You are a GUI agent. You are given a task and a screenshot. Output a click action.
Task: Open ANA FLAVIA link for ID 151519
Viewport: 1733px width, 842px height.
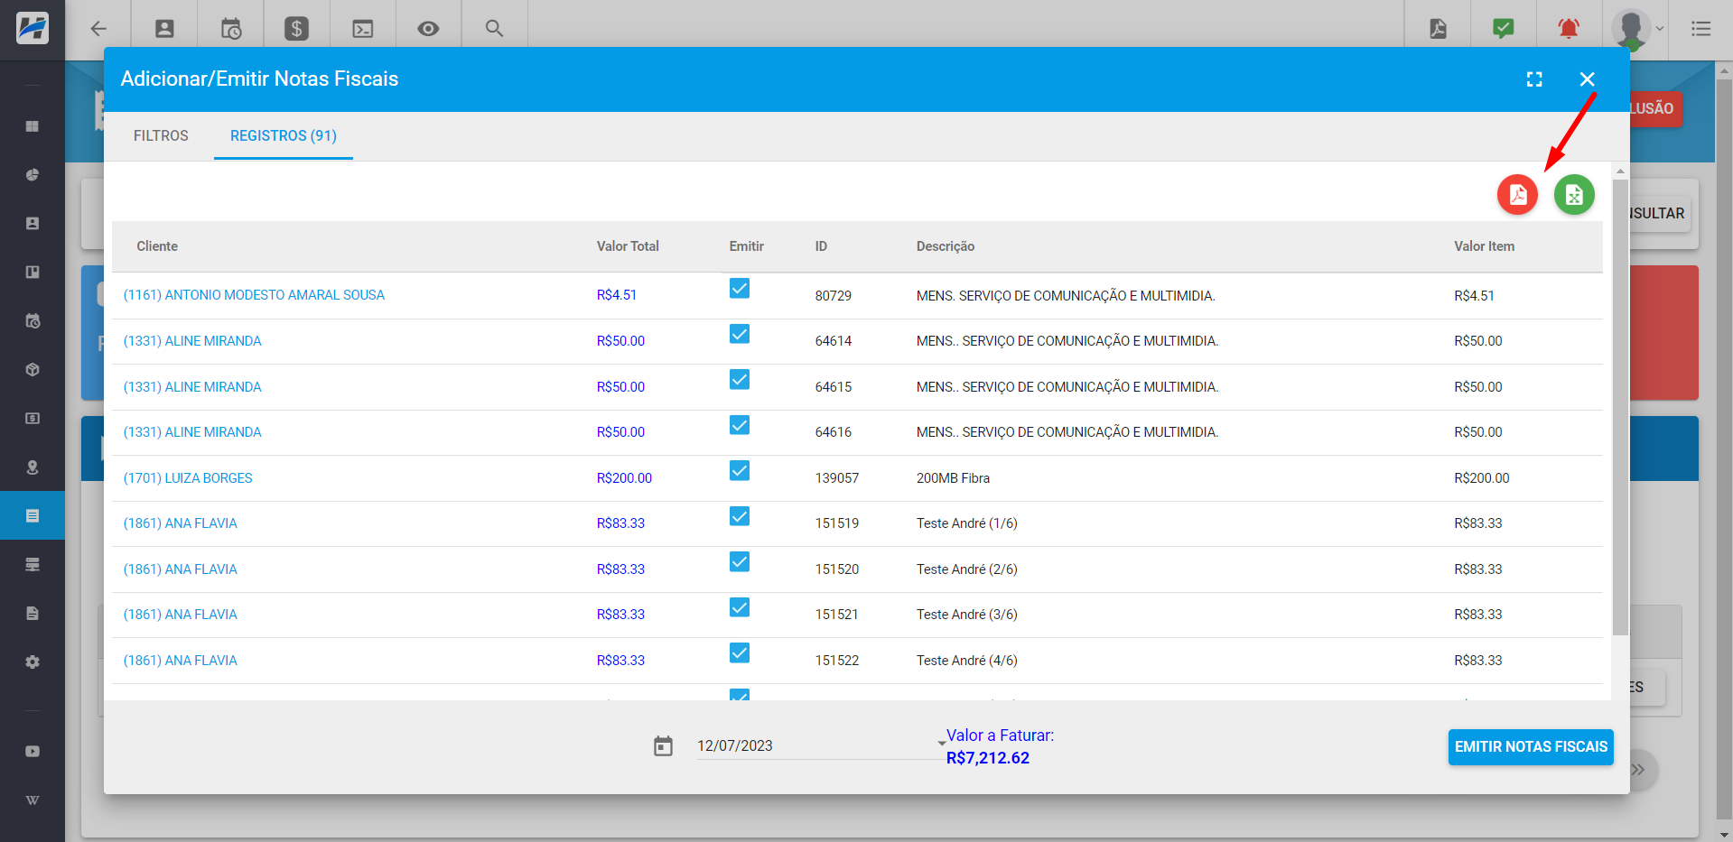click(181, 523)
